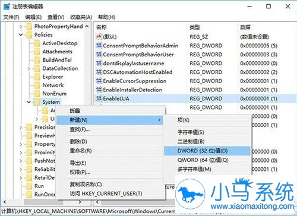Click the Run folder icon
The image size is (297, 216).
(29, 186)
